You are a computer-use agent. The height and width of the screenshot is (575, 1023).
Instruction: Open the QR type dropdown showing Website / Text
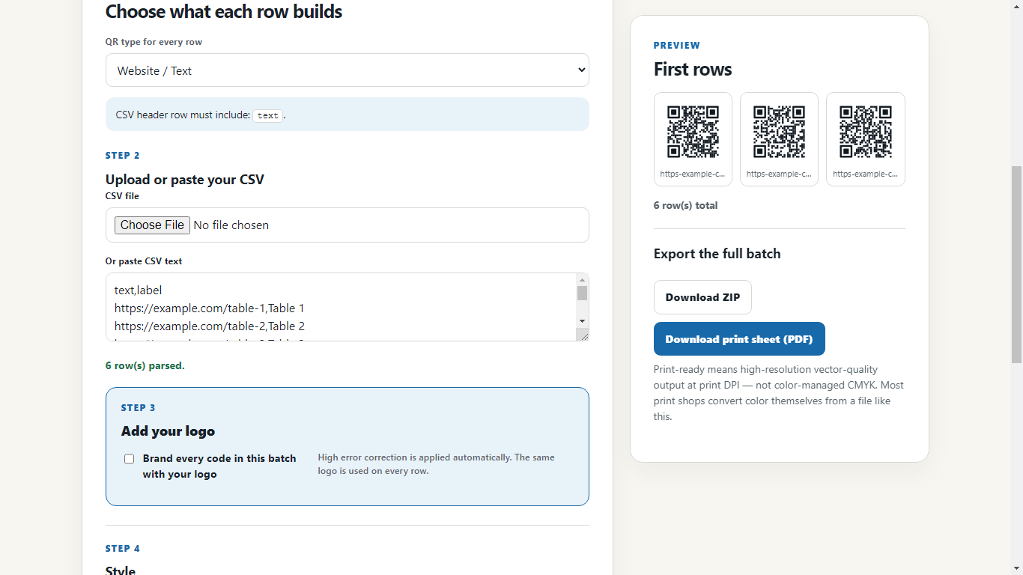point(347,70)
